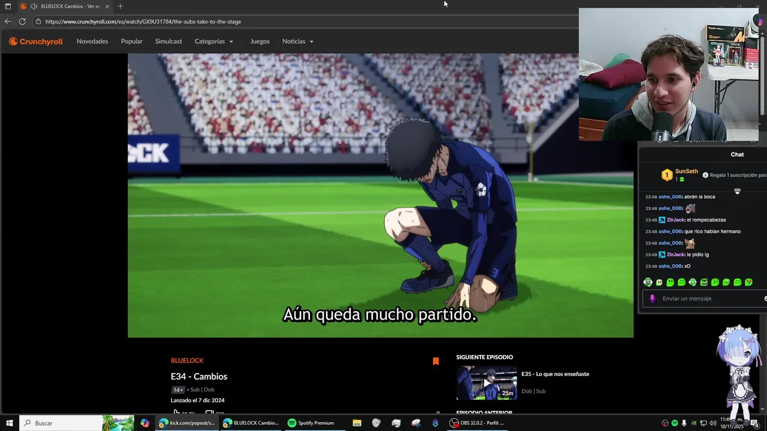
Task: Insert the third green emote
Action: [x=670, y=282]
